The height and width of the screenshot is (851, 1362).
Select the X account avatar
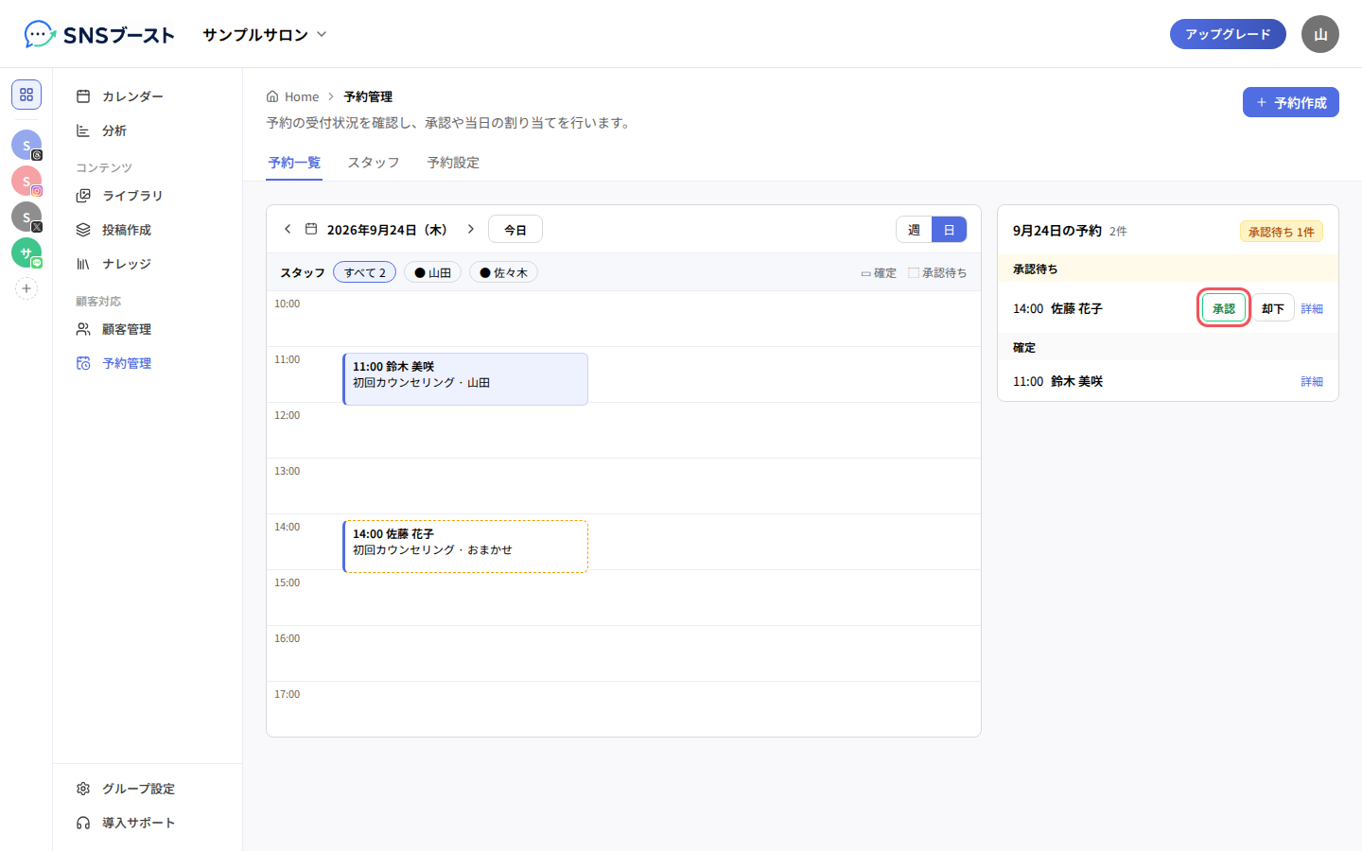pos(26,217)
